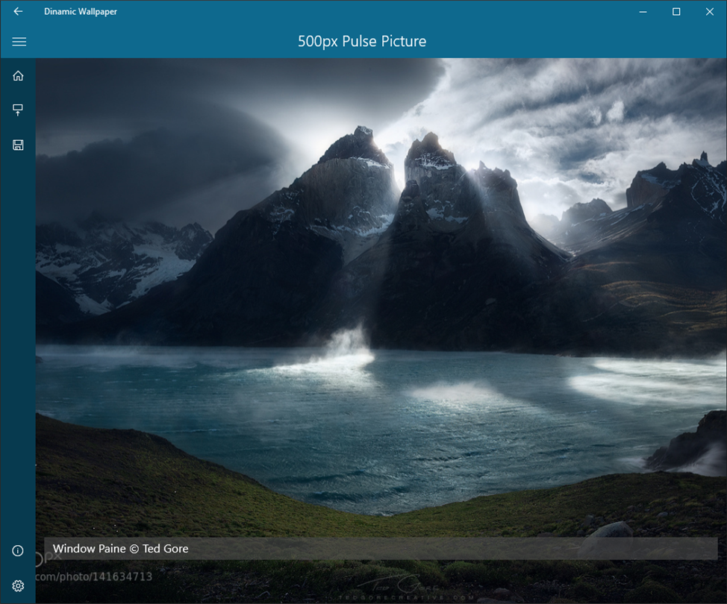
Task: Go back with the back arrow
Action: coord(18,11)
